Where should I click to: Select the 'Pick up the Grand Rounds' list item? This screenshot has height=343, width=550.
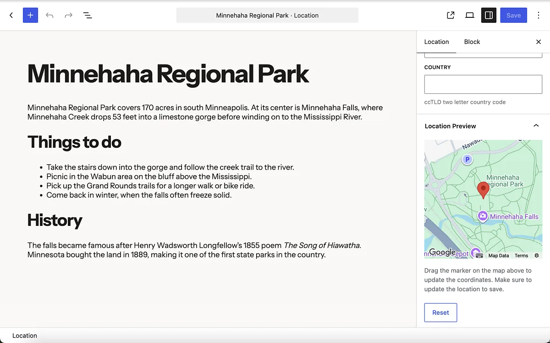[x=150, y=186]
